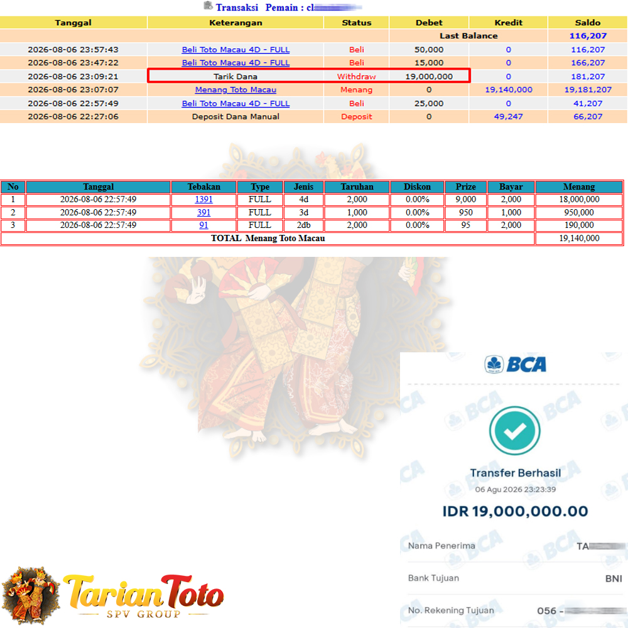The image size is (628, 628).
Task: Click the Deposit status cell
Action: point(357,117)
